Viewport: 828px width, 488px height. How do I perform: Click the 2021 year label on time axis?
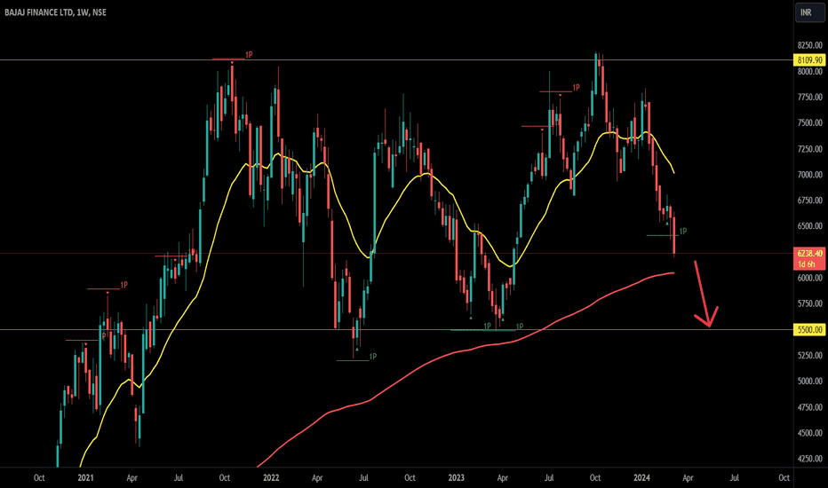[x=85, y=478]
